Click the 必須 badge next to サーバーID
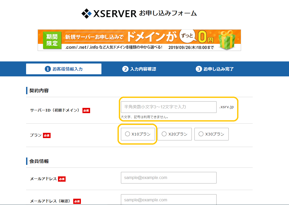 [x=86, y=111]
